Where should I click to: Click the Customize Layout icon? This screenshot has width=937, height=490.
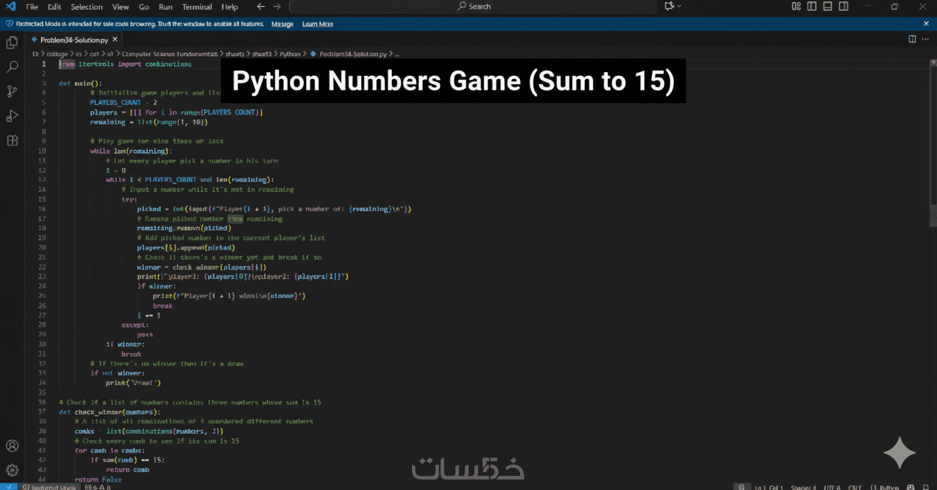click(x=796, y=7)
